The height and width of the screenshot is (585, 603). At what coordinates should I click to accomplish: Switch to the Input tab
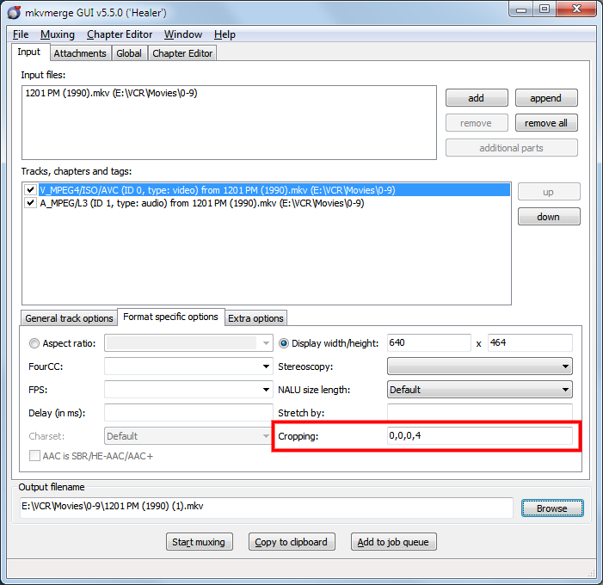[29, 52]
